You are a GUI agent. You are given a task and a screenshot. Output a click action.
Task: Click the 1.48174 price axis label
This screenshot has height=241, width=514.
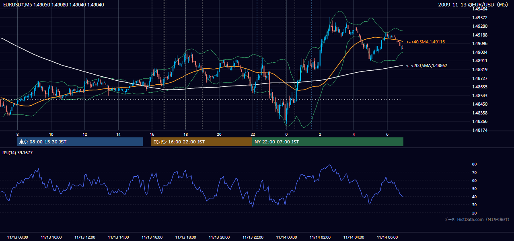(479, 130)
